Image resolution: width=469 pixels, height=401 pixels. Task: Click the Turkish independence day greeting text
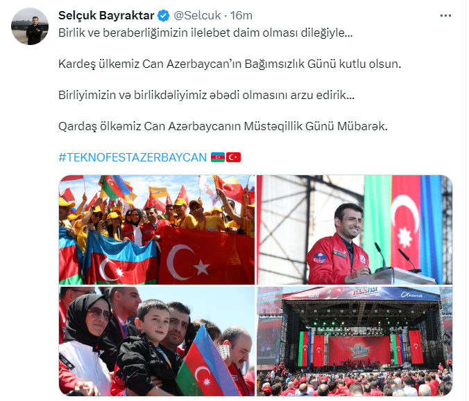[x=230, y=64]
